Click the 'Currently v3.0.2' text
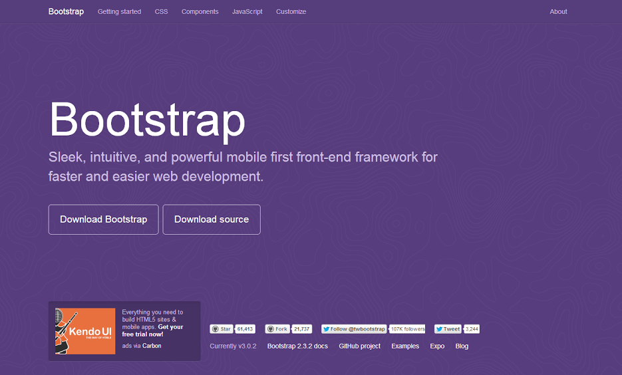 [233, 346]
